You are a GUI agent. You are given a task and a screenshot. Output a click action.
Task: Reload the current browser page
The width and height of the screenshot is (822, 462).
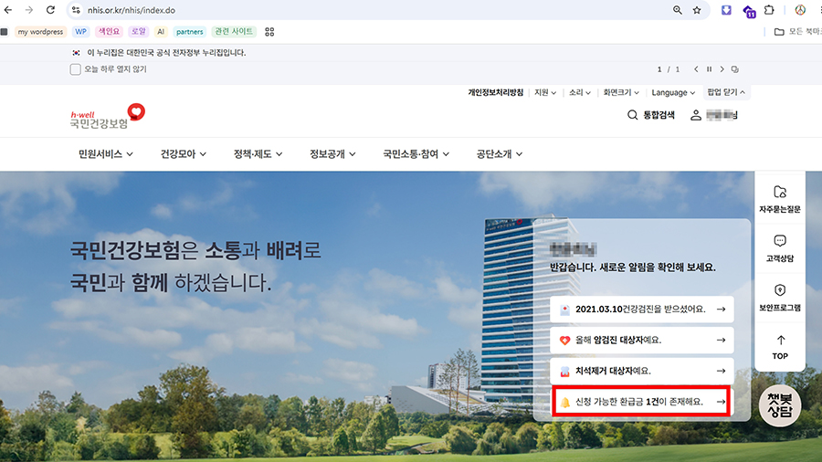50,10
